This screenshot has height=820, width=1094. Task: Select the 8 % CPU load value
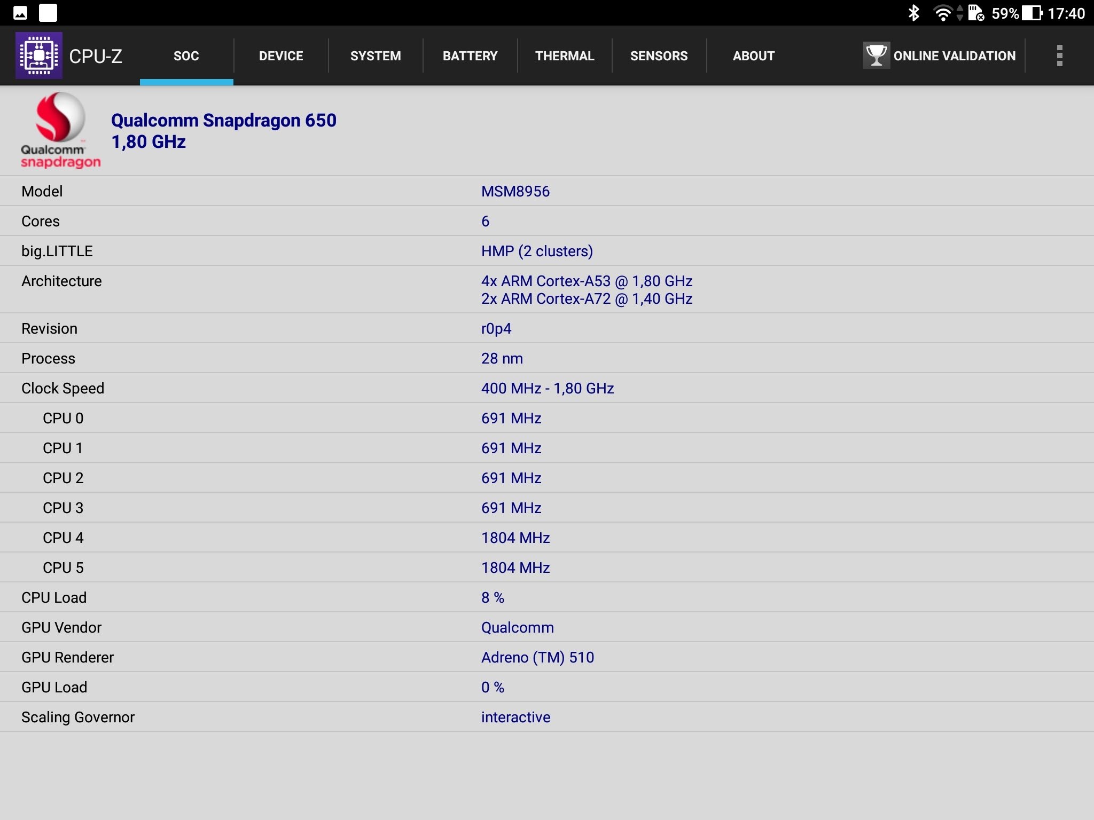coord(493,597)
